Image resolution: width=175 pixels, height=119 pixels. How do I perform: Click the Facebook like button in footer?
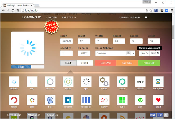[x=153, y=115]
